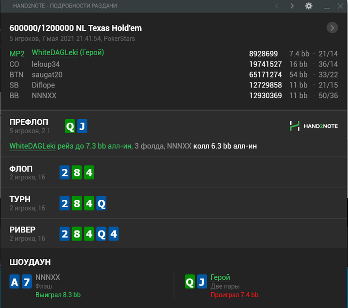Viewport: 348px width, 308px height.
Task: Click WhiteDAGLeki name in the preflop action line
Action: (x=32, y=146)
